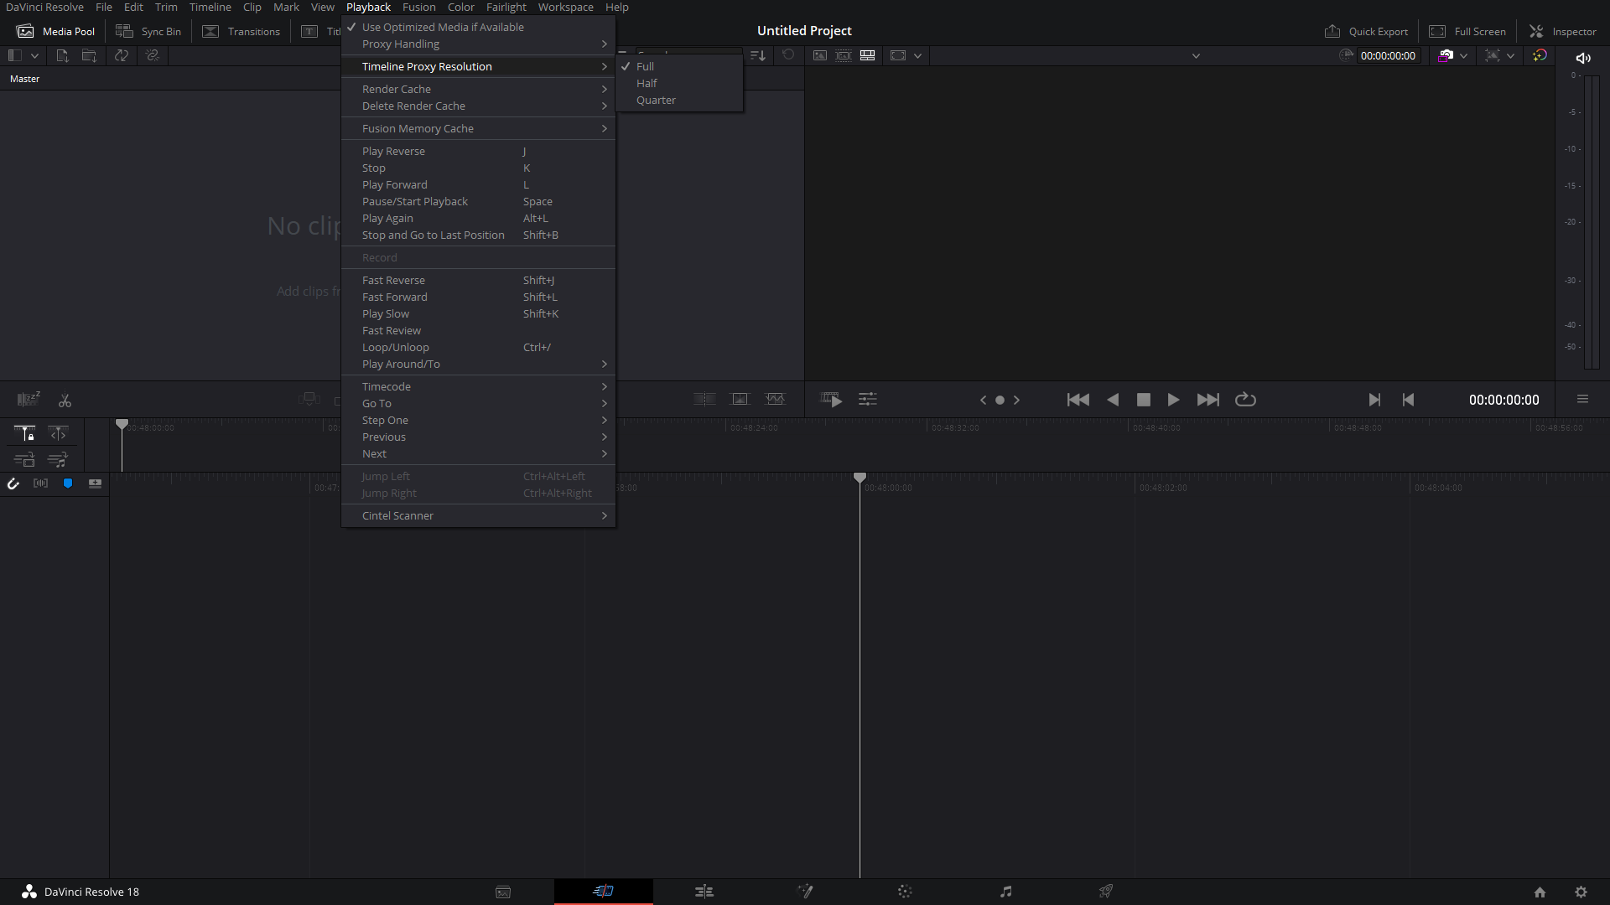Select Half proxy resolution

(647, 83)
